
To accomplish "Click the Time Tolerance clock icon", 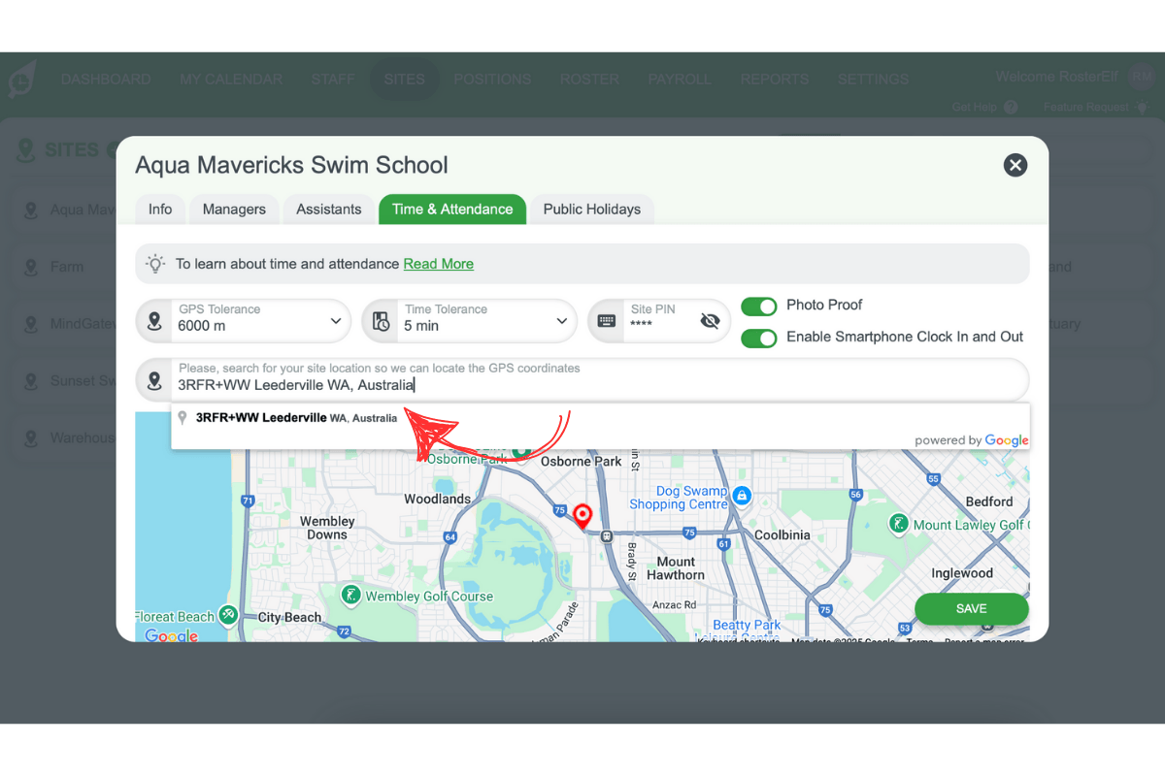I will tap(382, 321).
